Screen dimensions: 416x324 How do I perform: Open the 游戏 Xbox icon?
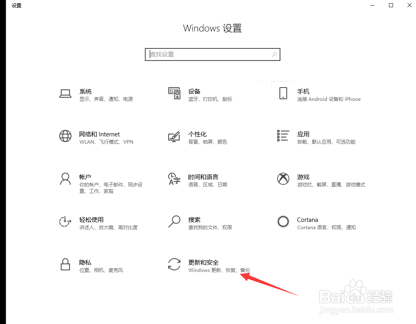click(283, 179)
